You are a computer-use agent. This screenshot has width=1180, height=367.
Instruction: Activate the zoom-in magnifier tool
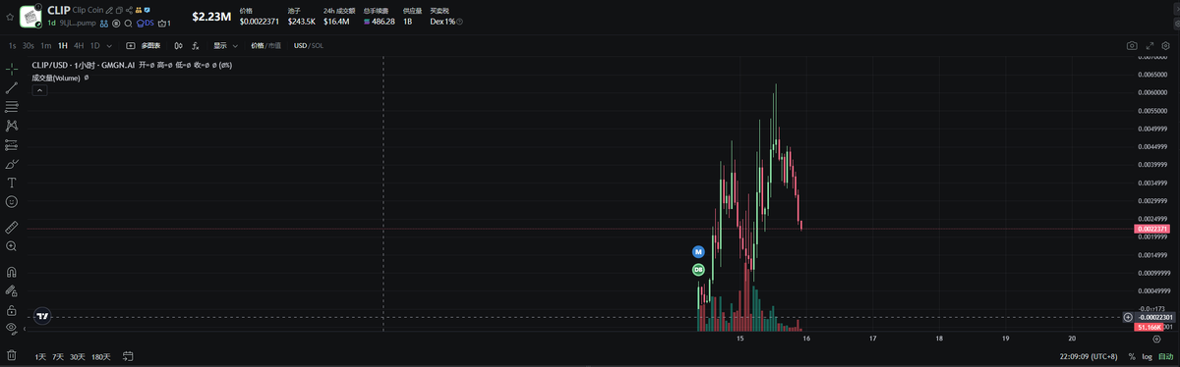(12, 246)
